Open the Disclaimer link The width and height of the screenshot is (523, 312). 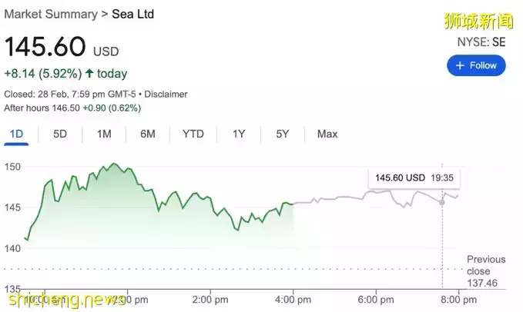pyautogui.click(x=167, y=95)
